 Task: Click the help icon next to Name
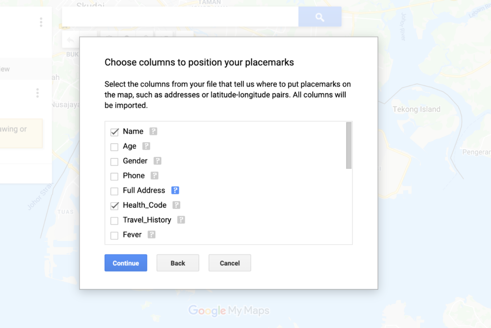tap(153, 131)
